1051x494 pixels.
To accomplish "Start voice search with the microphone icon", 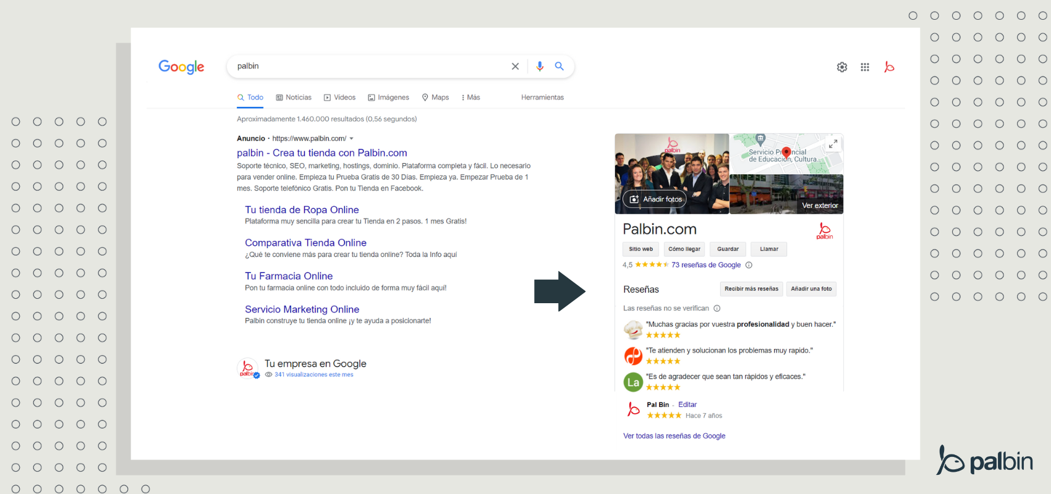I will point(540,67).
